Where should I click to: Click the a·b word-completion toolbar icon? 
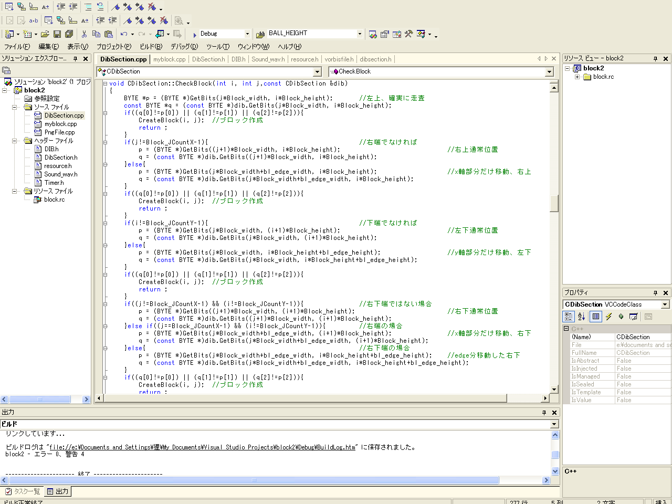coord(34,20)
